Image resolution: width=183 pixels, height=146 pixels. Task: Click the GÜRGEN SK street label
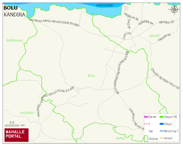click(146, 23)
